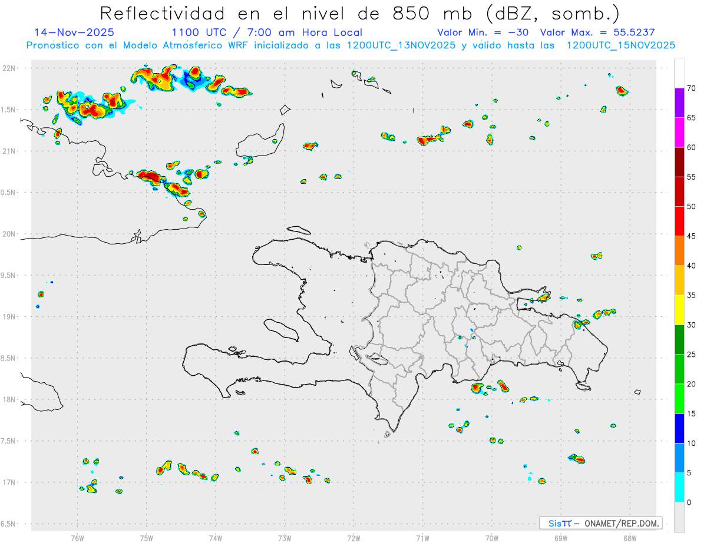This screenshot has width=707, height=546.
Task: Click the '69W' longitude label
Action: 561,538
